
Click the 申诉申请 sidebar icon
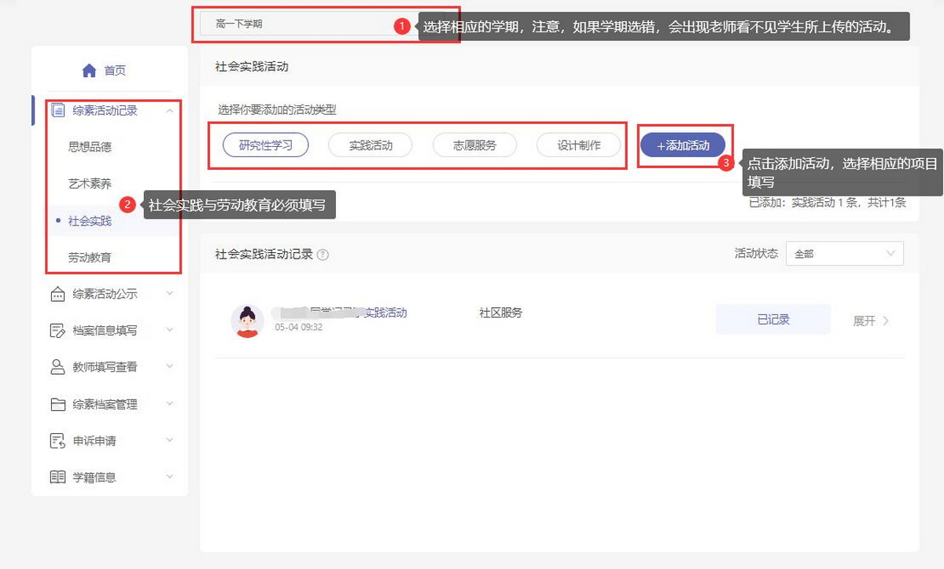57,440
